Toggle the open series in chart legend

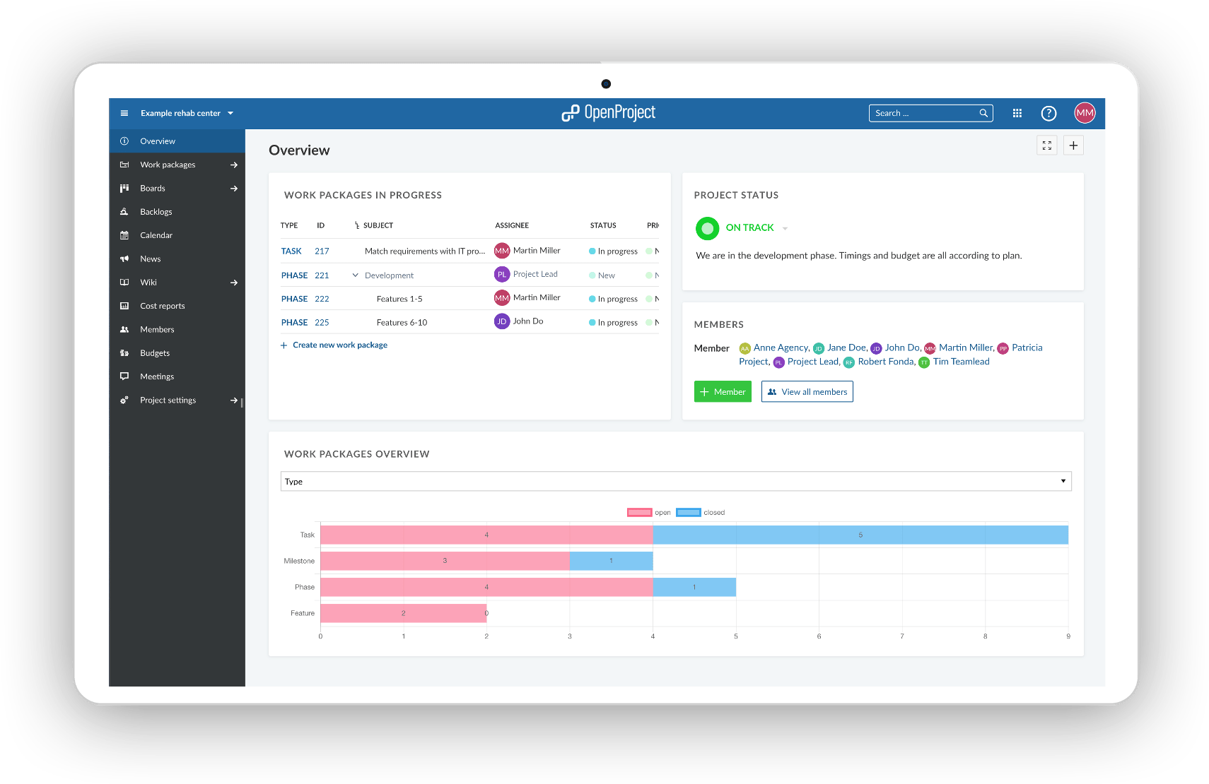coord(639,513)
